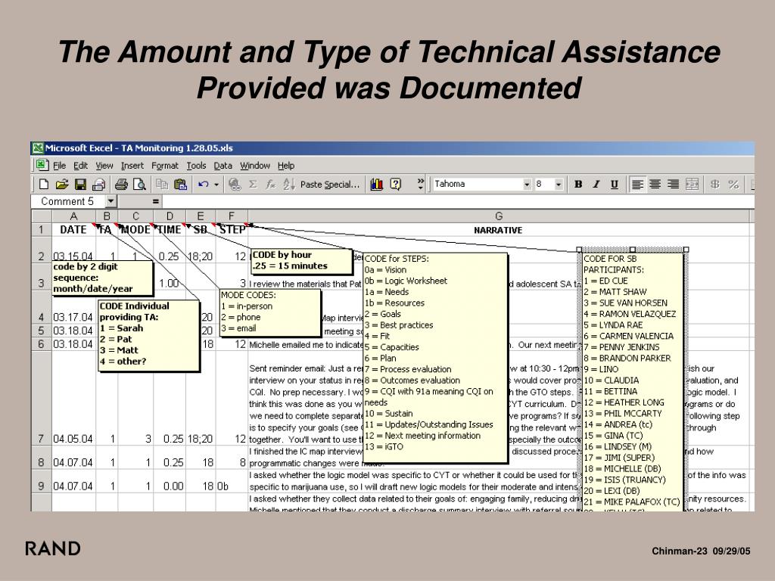Select row 7 header
The height and width of the screenshot is (581, 775).
tap(42, 398)
